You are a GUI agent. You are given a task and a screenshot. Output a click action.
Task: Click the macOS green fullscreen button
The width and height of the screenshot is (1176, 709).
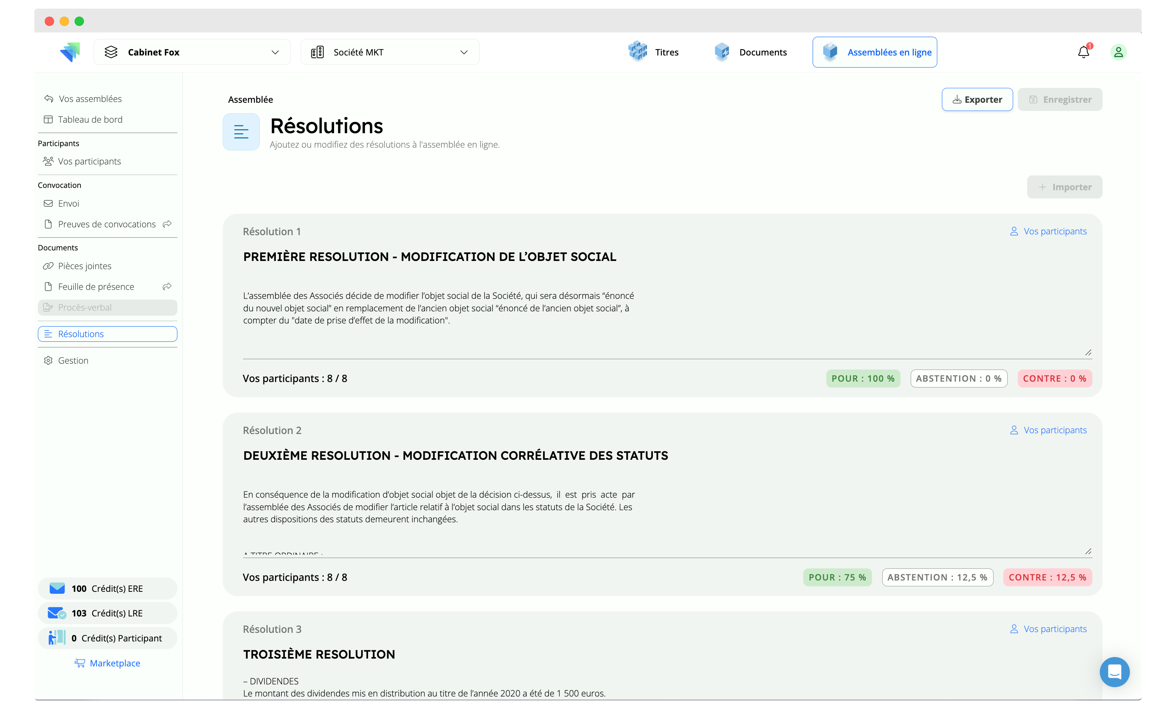[x=80, y=21]
